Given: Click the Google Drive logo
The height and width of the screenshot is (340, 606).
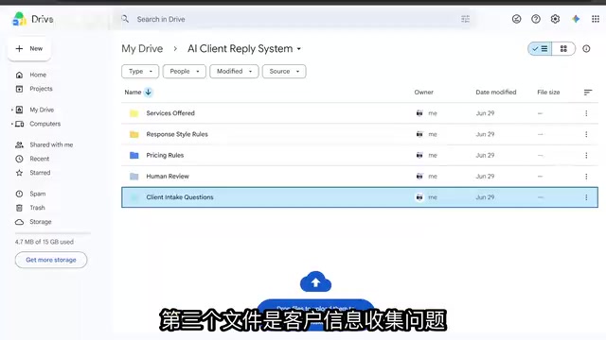Looking at the screenshot, I should 19,19.
